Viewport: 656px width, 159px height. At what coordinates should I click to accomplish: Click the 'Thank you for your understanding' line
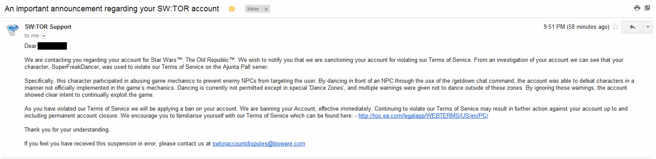point(67,130)
